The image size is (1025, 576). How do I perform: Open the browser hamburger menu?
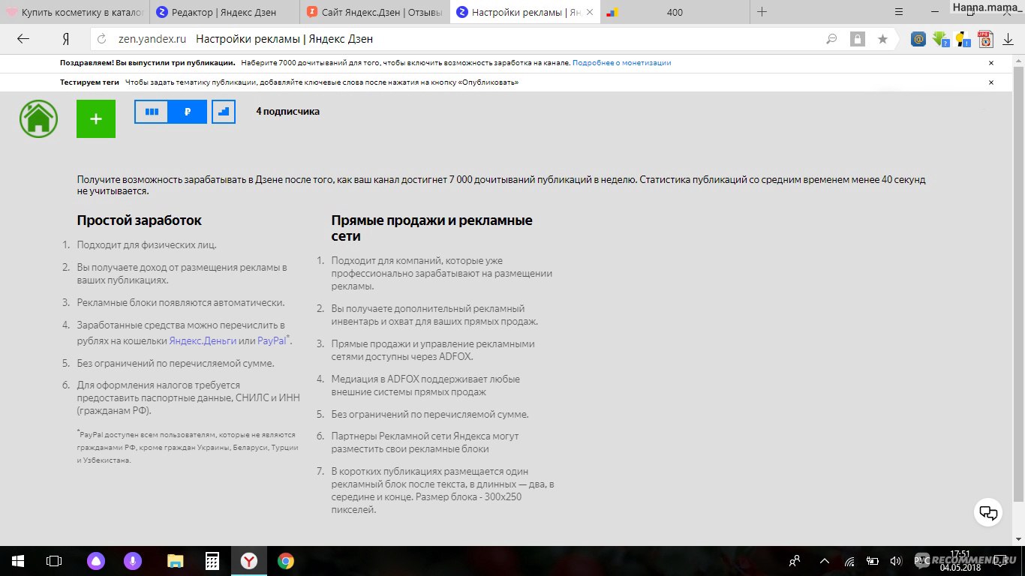click(900, 12)
